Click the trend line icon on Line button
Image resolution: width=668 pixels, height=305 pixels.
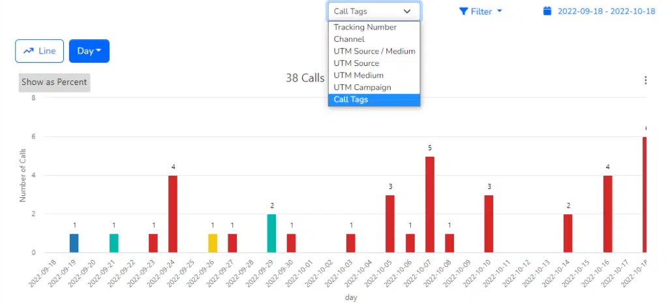(29, 51)
